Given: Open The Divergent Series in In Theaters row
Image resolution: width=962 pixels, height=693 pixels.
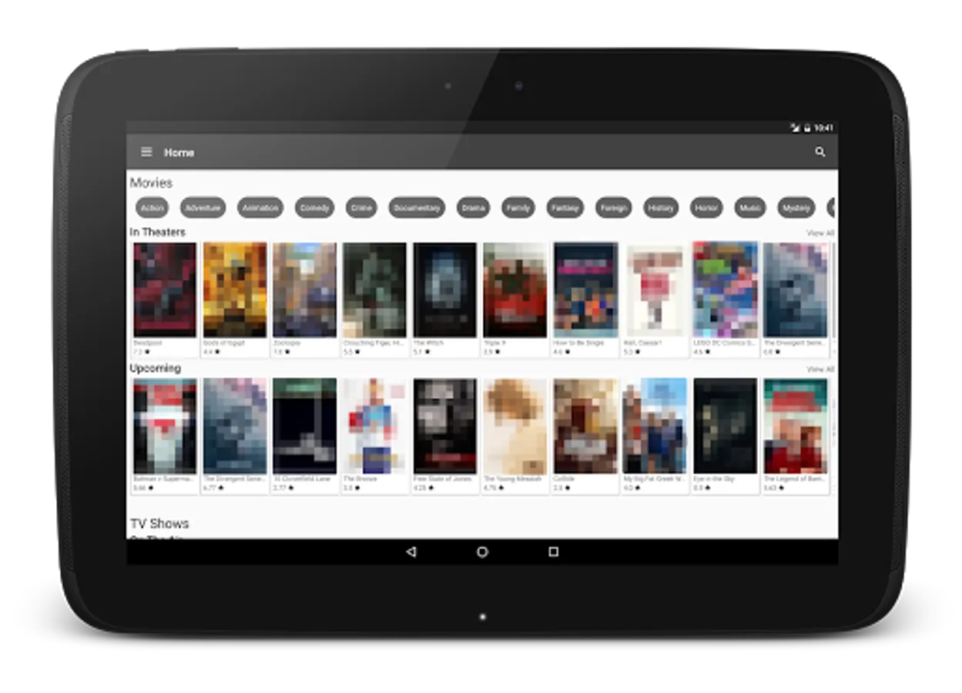Looking at the screenshot, I should [796, 299].
